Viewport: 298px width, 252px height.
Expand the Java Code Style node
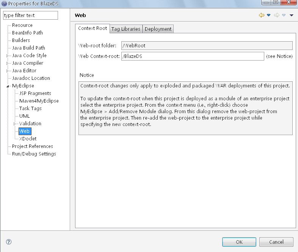[8, 56]
